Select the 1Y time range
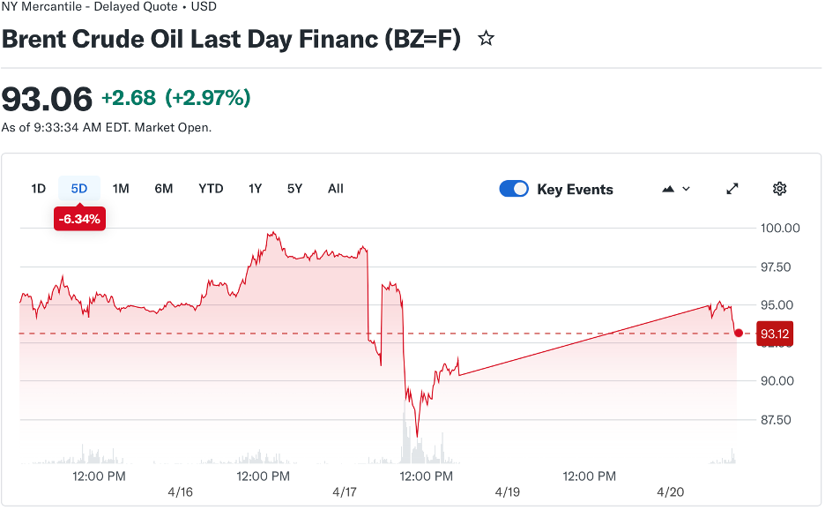This screenshot has height=510, width=825. click(255, 189)
